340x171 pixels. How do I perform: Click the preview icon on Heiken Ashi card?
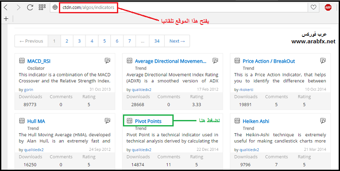(323, 121)
